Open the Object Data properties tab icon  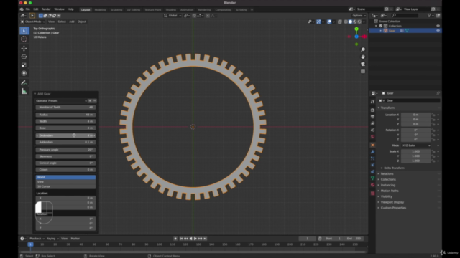372,178
